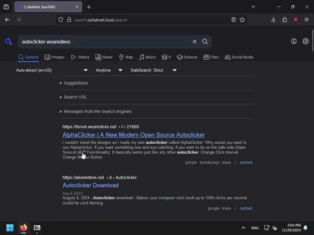Open the language selector dropdown
314x235 pixels.
(x=52, y=70)
